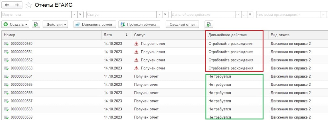Click Движения по справке 2 in row 00000000566
The image size is (328, 120).
[291, 93]
